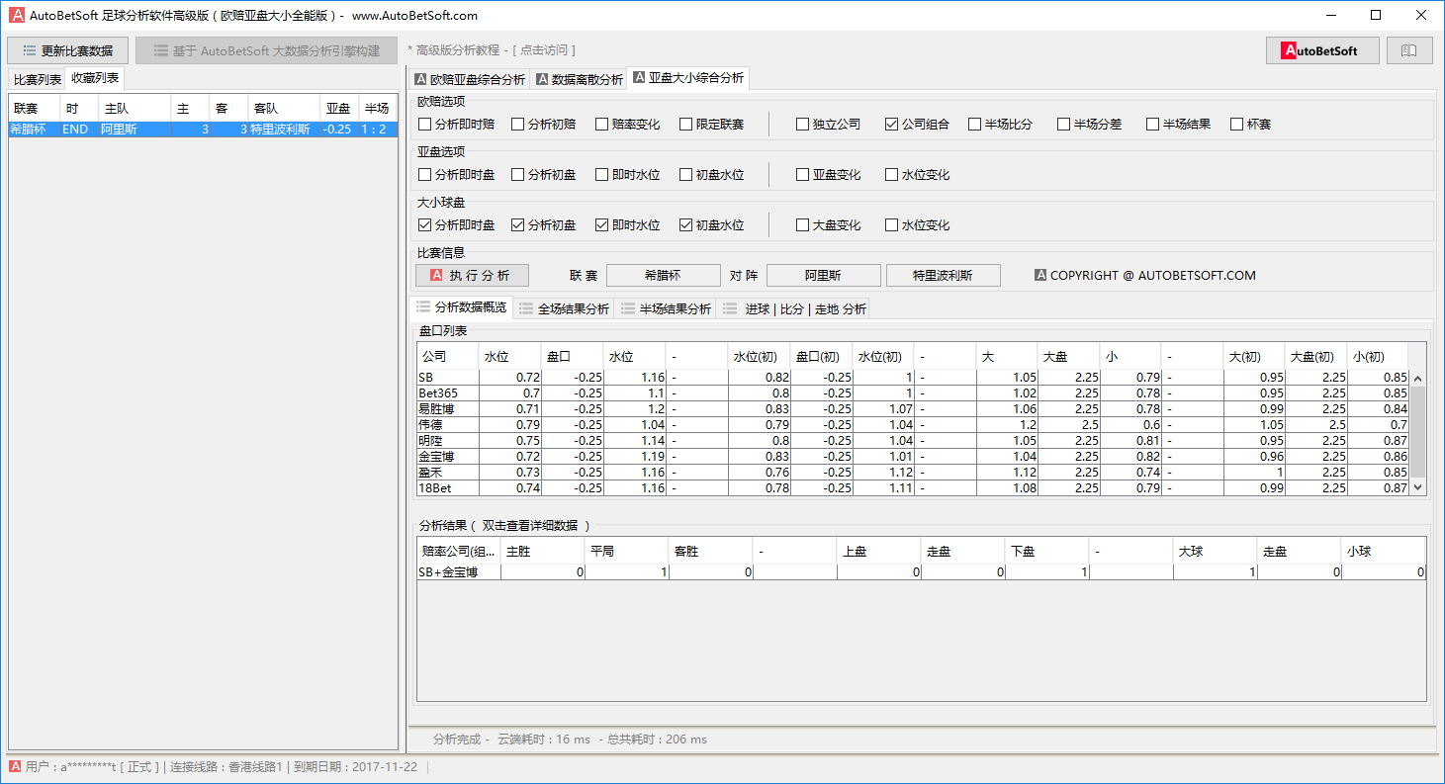
Task: Select the 金宝博 row in 盘口列表
Action: [x=914, y=457]
